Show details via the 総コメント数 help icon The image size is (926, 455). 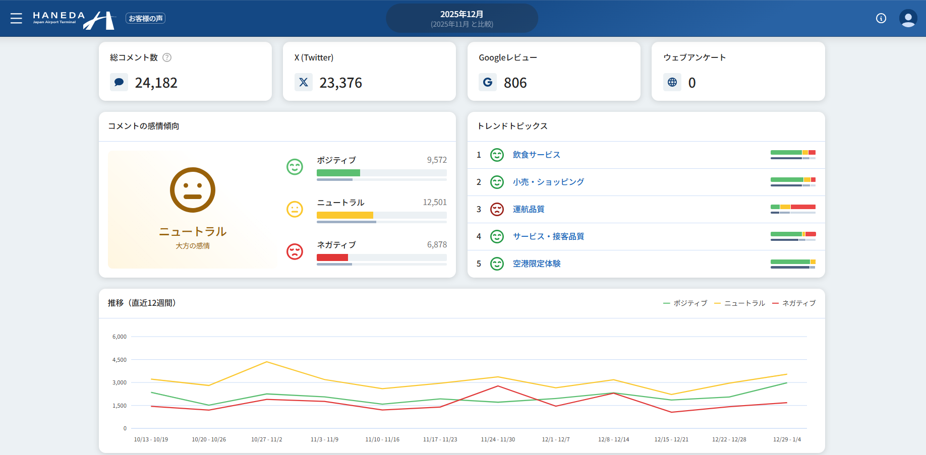(167, 57)
